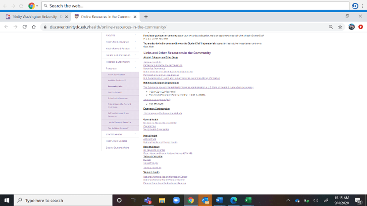Image resolution: width=367 pixels, height=206 pixels.
Task: Click the zoom magnifier icon in the address bar
Action: [331, 27]
